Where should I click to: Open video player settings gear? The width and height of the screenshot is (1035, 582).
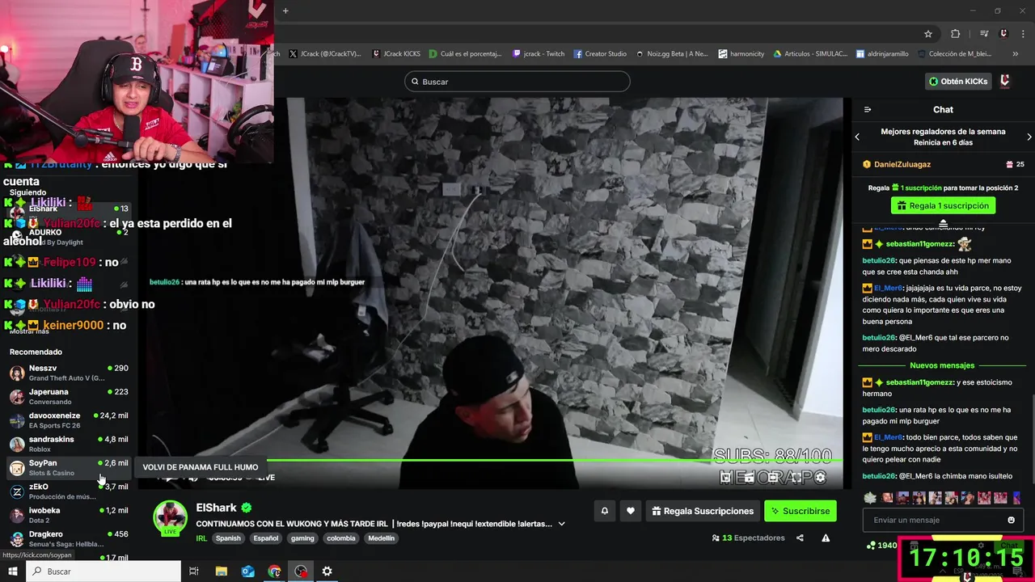[820, 478]
